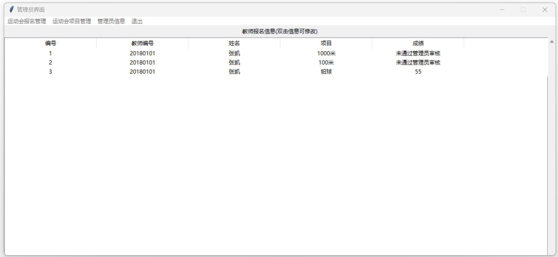Click the 姓名 column header

234,43
